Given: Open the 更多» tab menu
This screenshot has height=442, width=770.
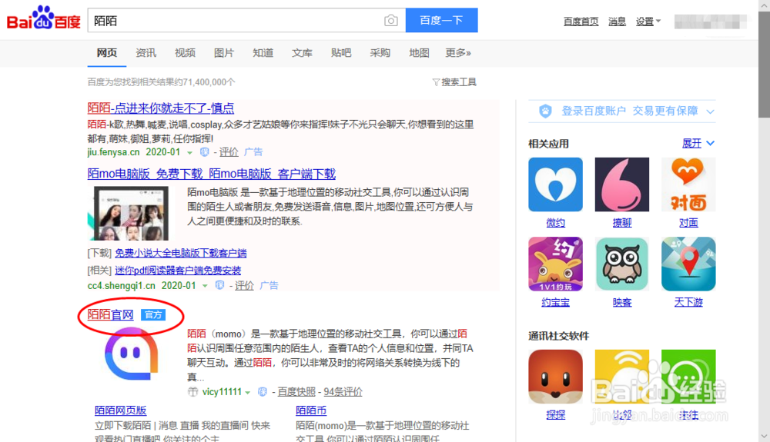Looking at the screenshot, I should coord(457,53).
